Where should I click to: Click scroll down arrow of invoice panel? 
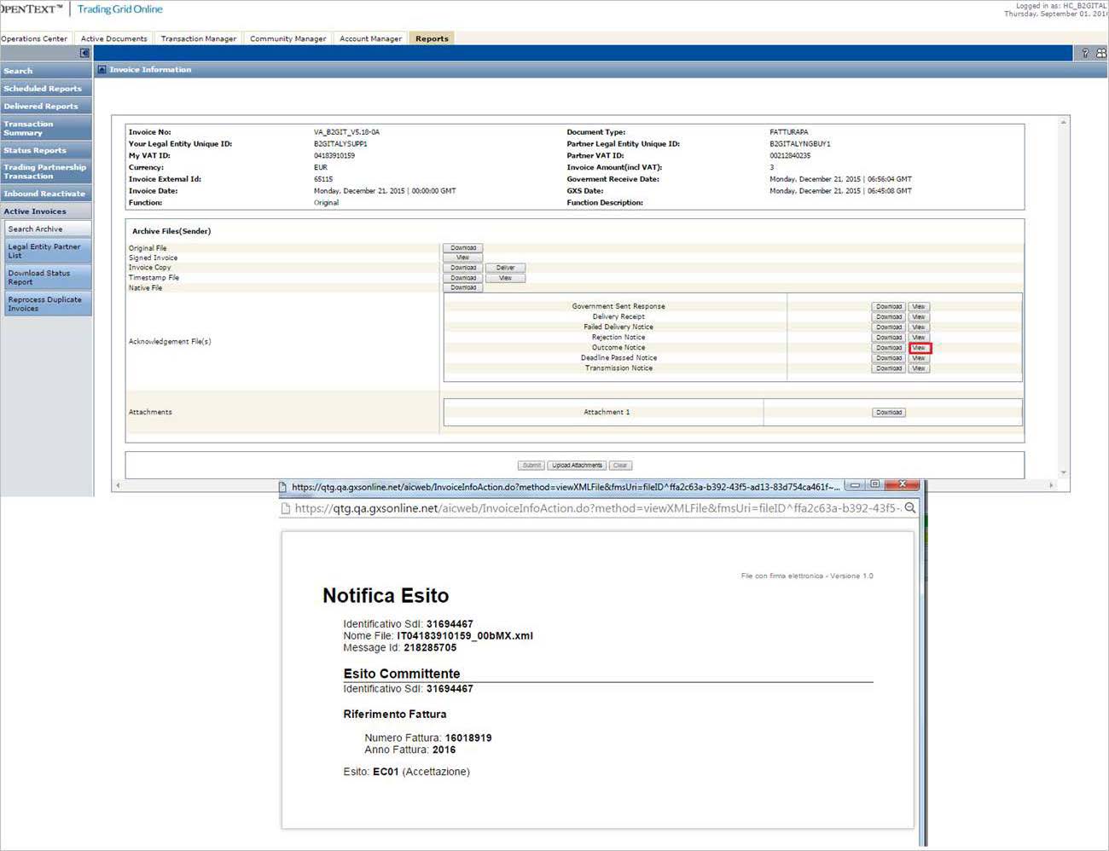[x=1064, y=472]
